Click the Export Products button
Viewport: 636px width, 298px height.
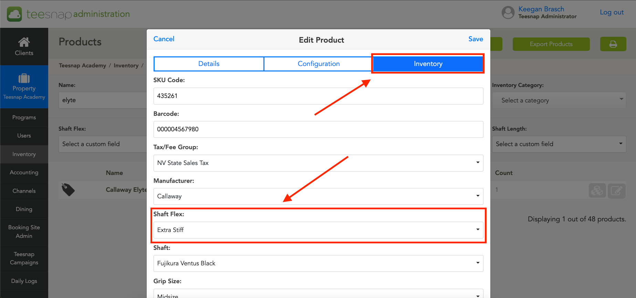pos(551,44)
